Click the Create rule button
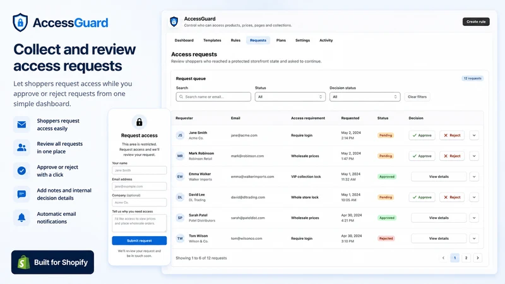Image resolution: width=505 pixels, height=284 pixels. pyautogui.click(x=476, y=21)
